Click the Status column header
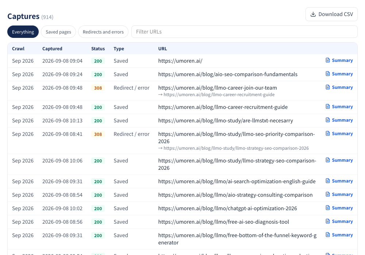This screenshot has height=255, width=365. [98, 48]
